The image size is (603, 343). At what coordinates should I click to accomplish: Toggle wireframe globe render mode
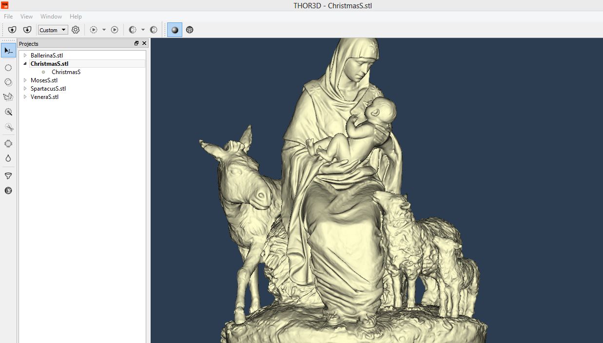[190, 30]
